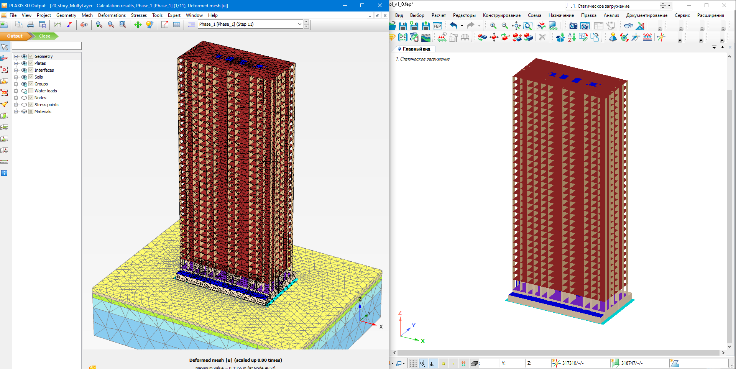Viewport: 736px width, 369px height.
Task: Open the table view icon in PLAXIS toolbar
Action: click(x=177, y=25)
